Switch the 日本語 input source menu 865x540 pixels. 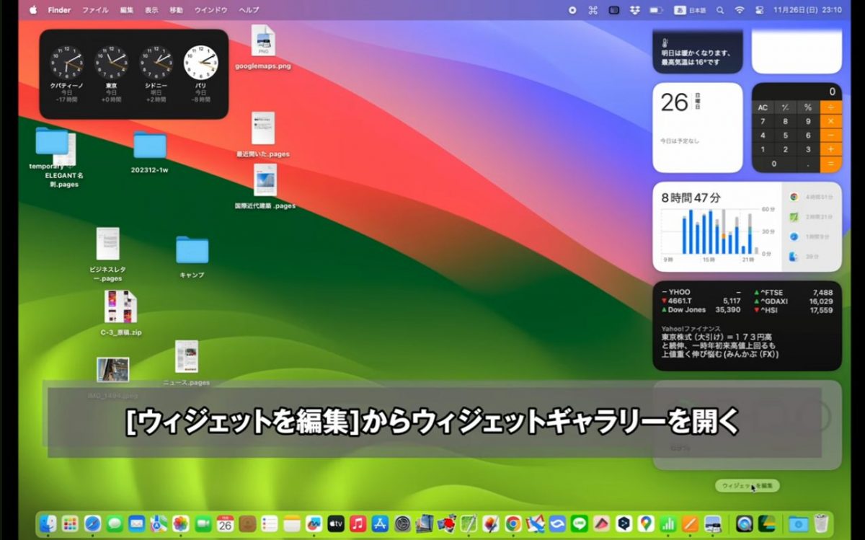690,10
